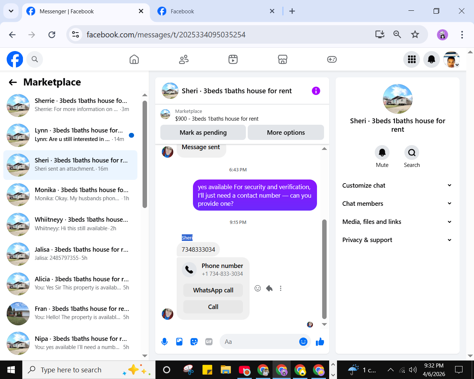Expand Media, files and links section
474x379 pixels.
[397, 222]
